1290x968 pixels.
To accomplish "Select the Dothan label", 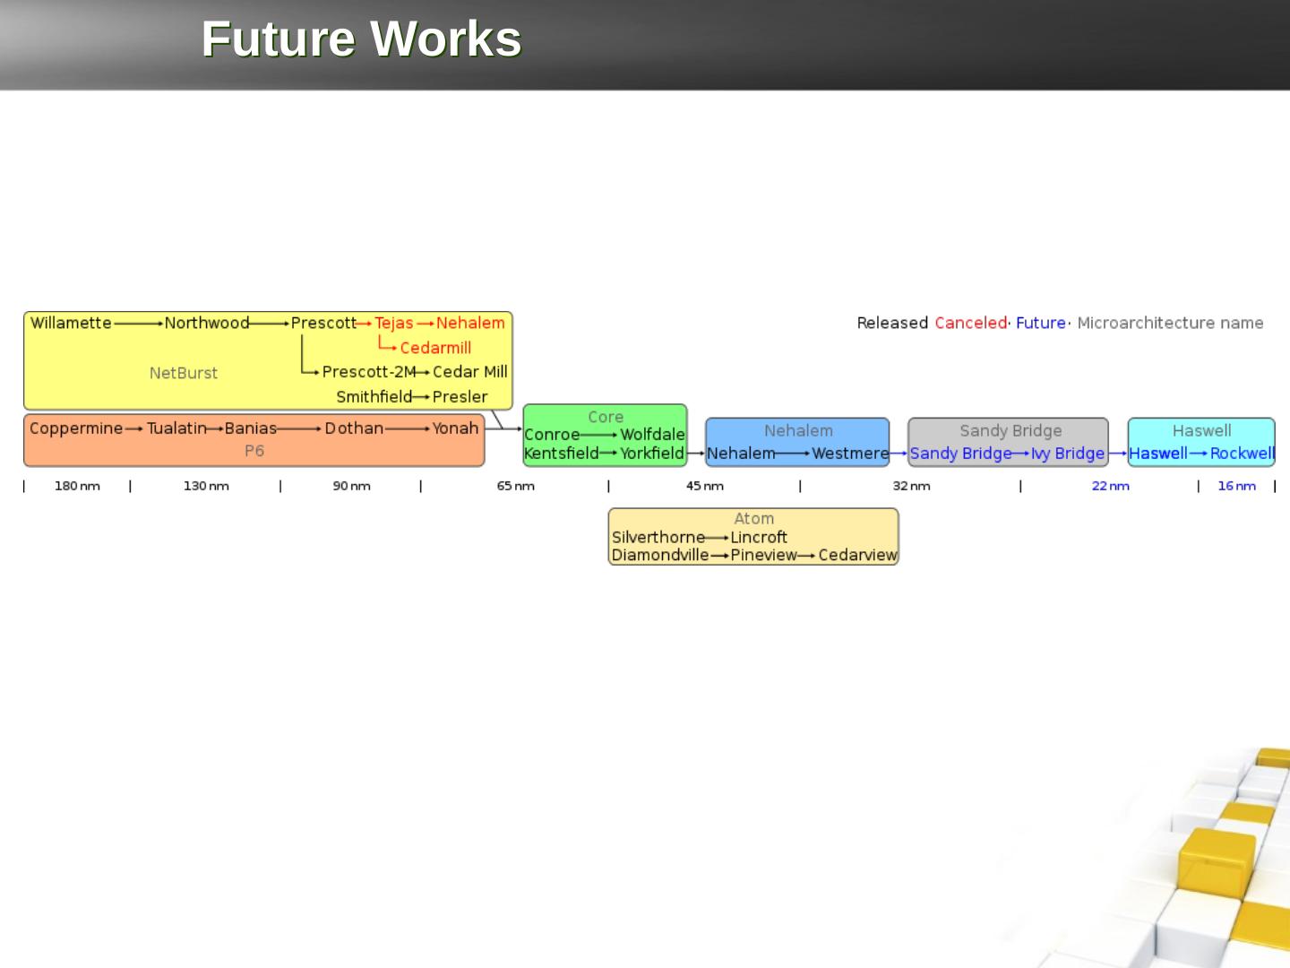I will (354, 428).
